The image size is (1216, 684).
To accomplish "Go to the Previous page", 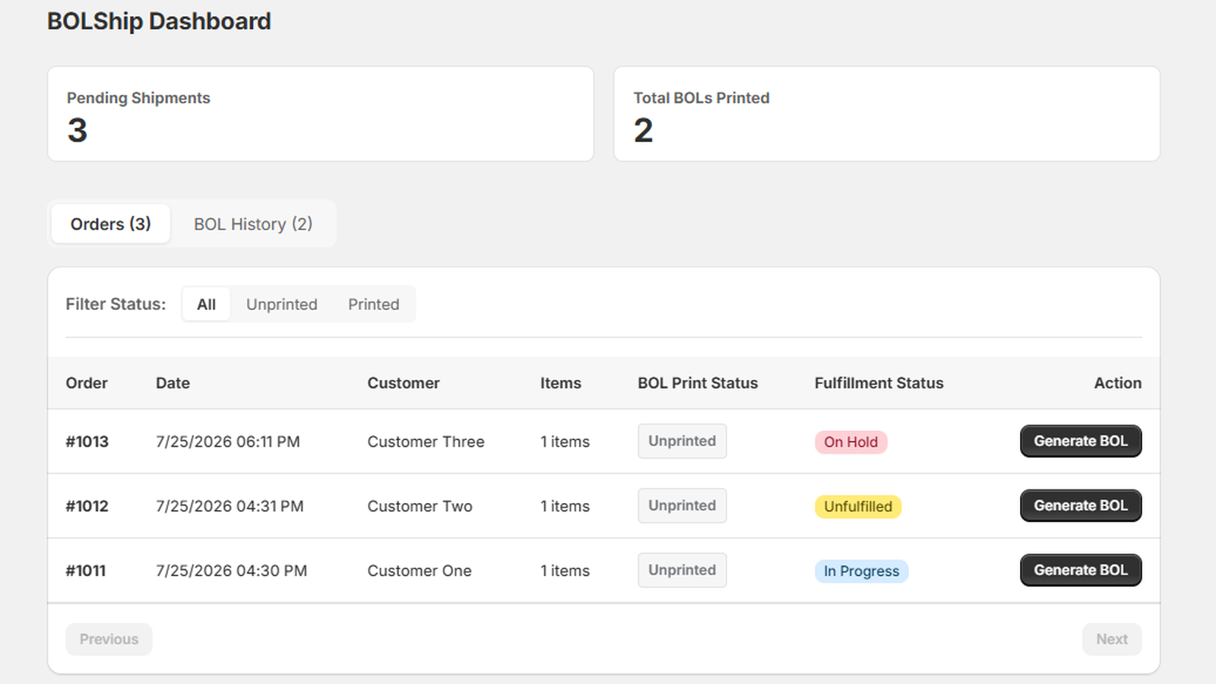I will point(109,639).
